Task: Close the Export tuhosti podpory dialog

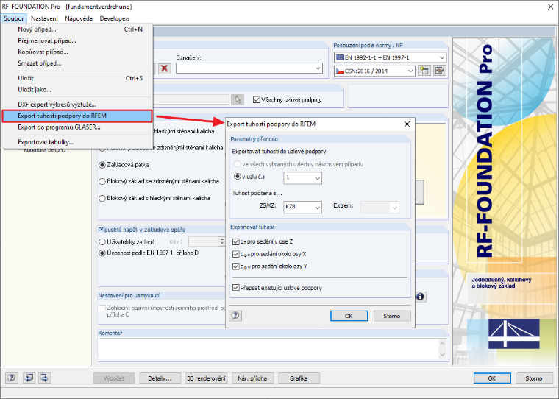Action: coord(407,124)
